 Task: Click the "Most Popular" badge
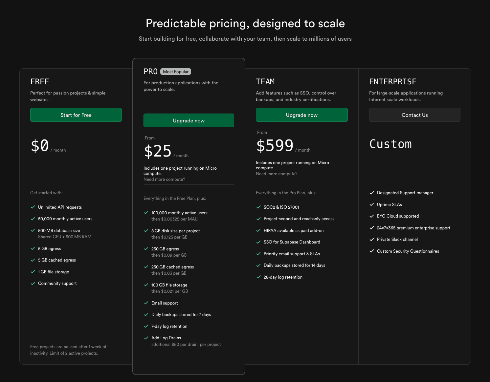(x=176, y=71)
